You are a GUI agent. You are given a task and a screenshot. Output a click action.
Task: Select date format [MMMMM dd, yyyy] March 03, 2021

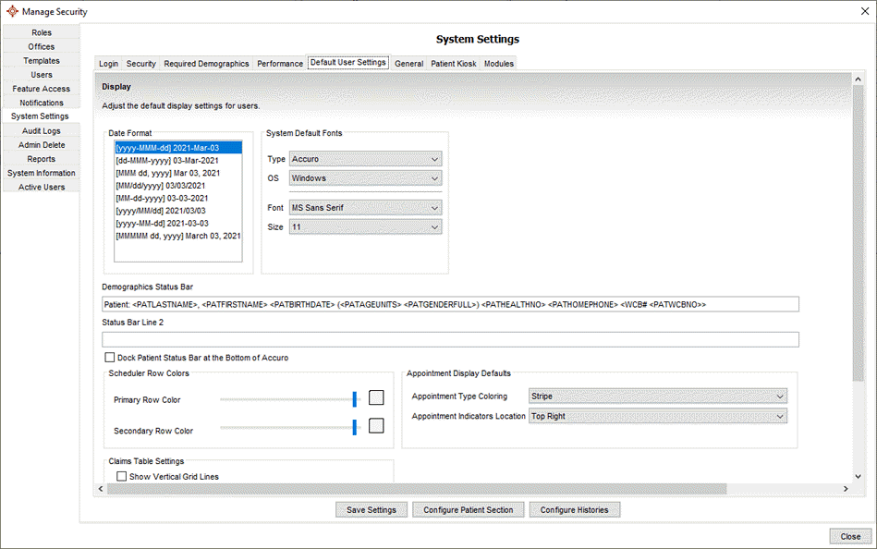[x=178, y=237]
